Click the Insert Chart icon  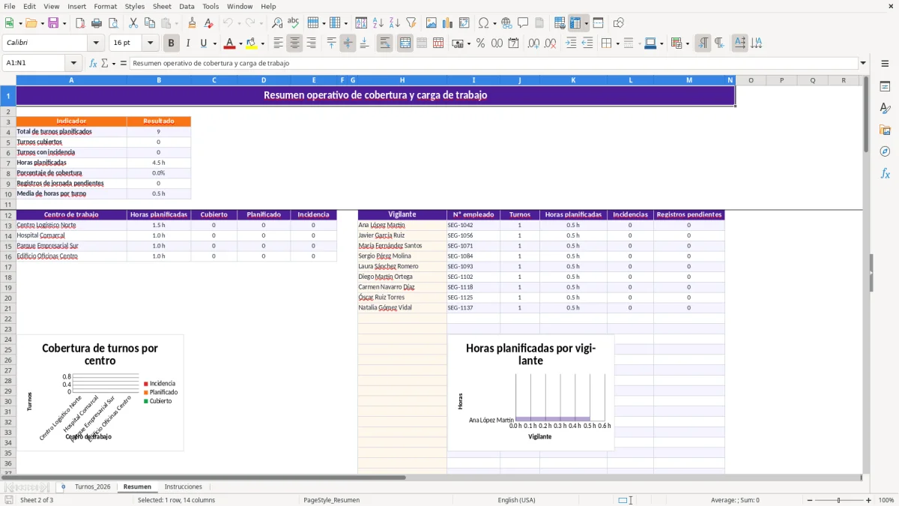click(x=447, y=23)
